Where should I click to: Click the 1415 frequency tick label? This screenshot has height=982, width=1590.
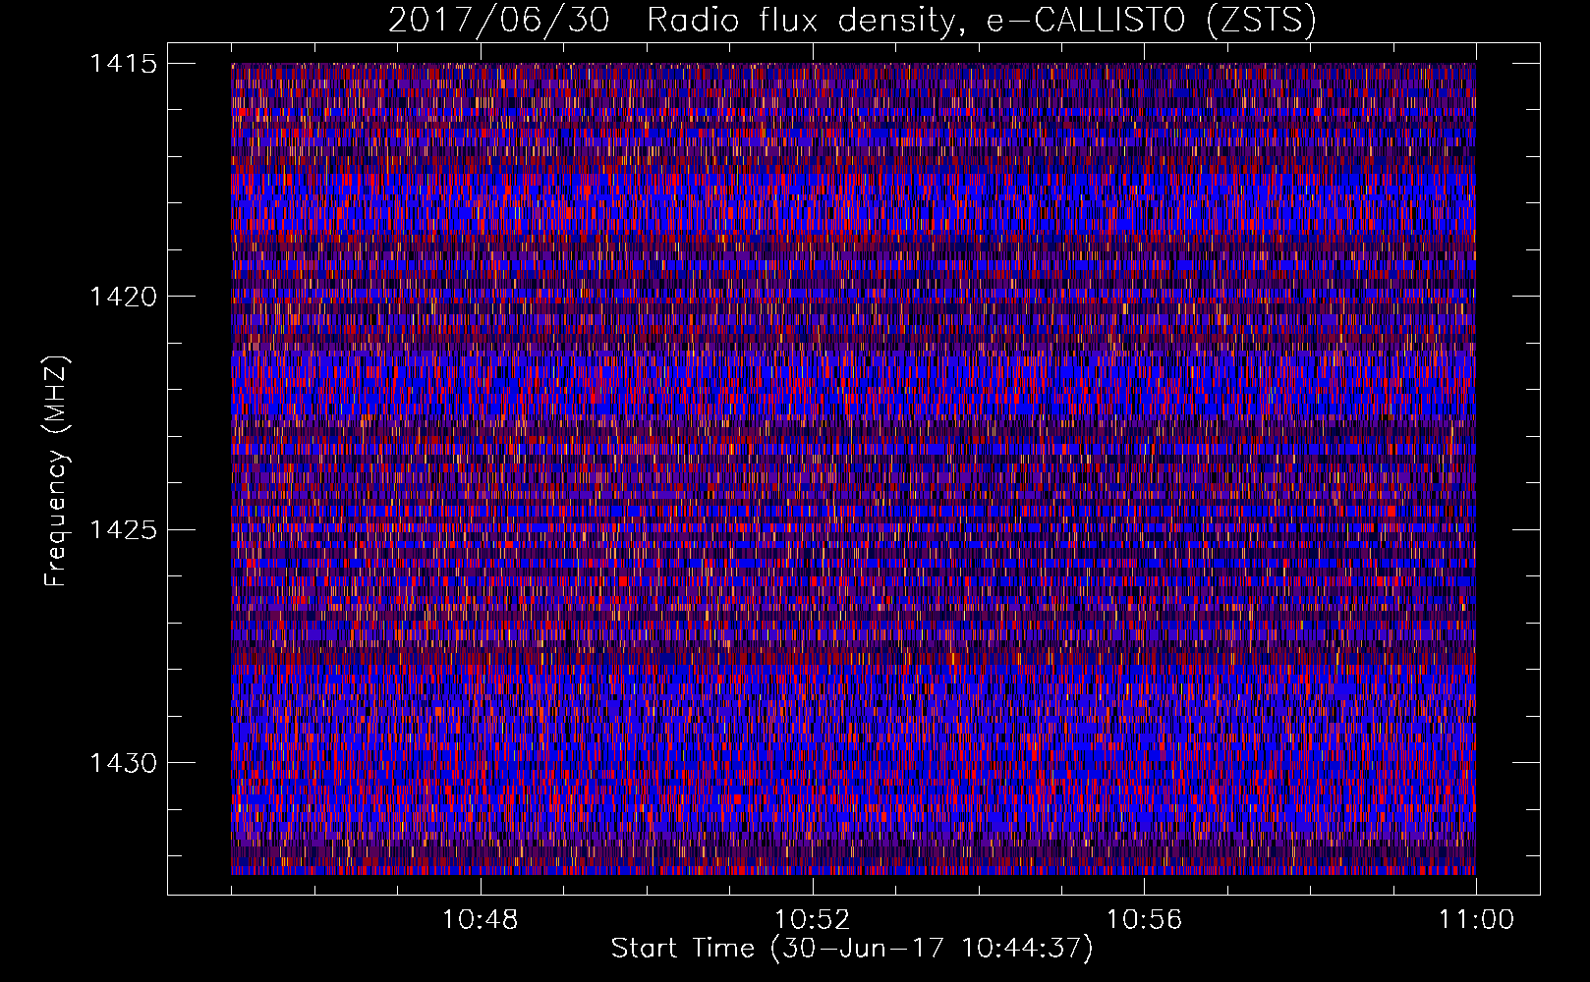(123, 64)
